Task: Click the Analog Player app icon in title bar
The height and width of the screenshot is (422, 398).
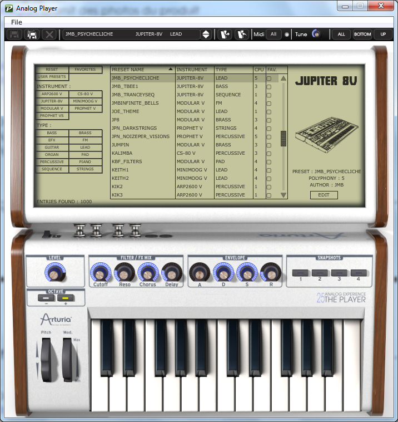Action: coord(9,8)
